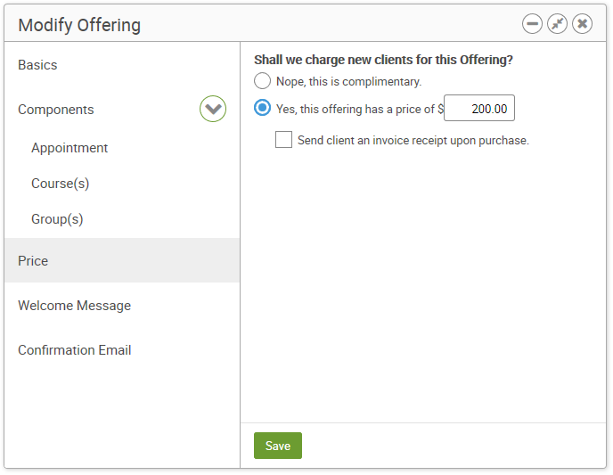This screenshot has width=613, height=475.
Task: Click the price amount field showing 200.00
Action: tap(479, 108)
